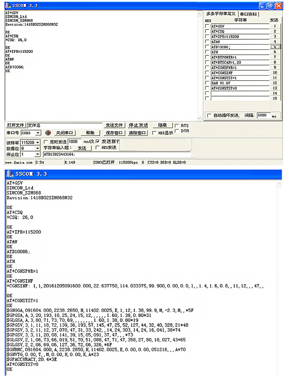
Task: Expand the 波特率 115200 dropdown
Action: pos(37,142)
